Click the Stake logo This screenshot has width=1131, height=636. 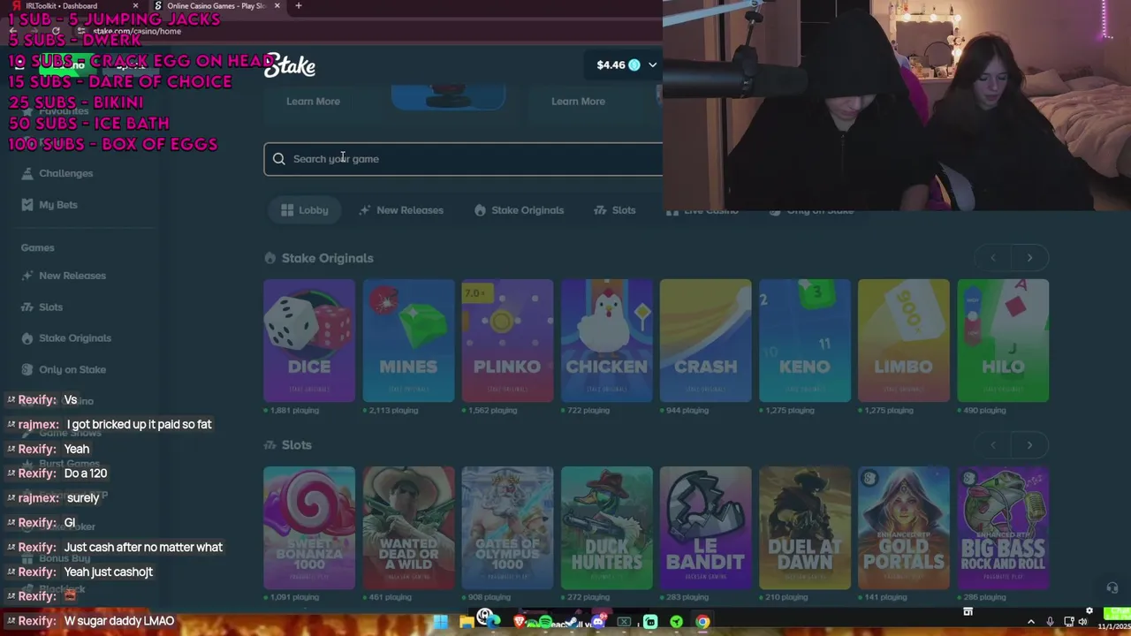[290, 65]
